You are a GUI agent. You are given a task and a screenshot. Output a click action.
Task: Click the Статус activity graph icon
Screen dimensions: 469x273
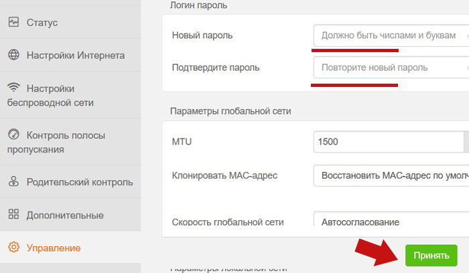(13, 22)
